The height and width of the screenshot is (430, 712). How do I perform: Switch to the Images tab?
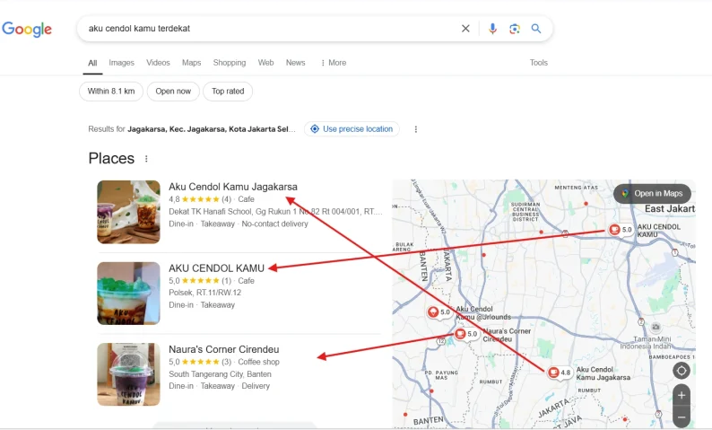(121, 63)
